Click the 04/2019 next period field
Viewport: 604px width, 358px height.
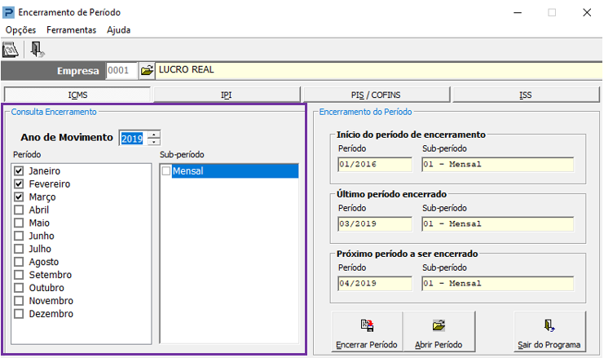[375, 284]
